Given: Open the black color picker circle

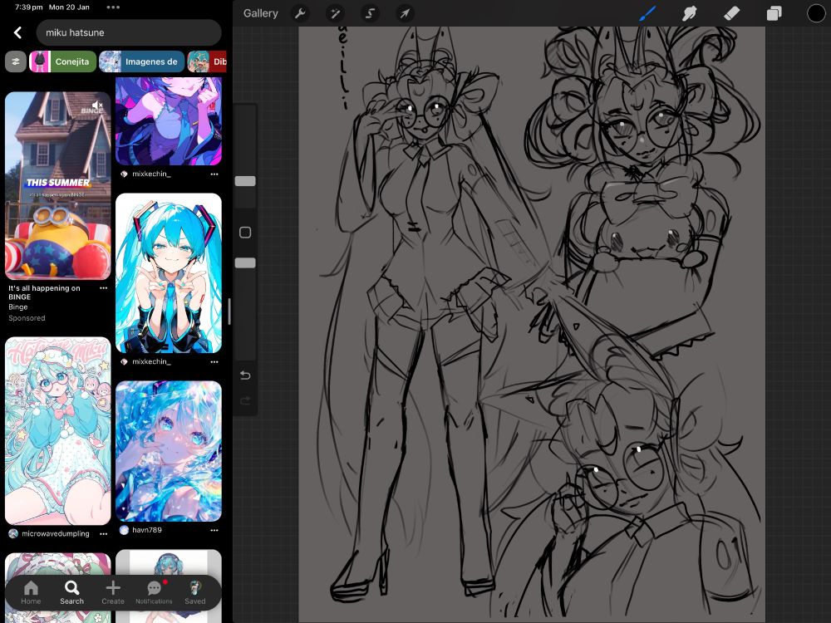Looking at the screenshot, I should [816, 13].
